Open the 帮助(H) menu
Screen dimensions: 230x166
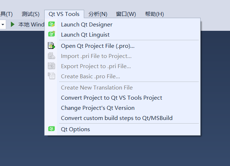click(x=154, y=14)
